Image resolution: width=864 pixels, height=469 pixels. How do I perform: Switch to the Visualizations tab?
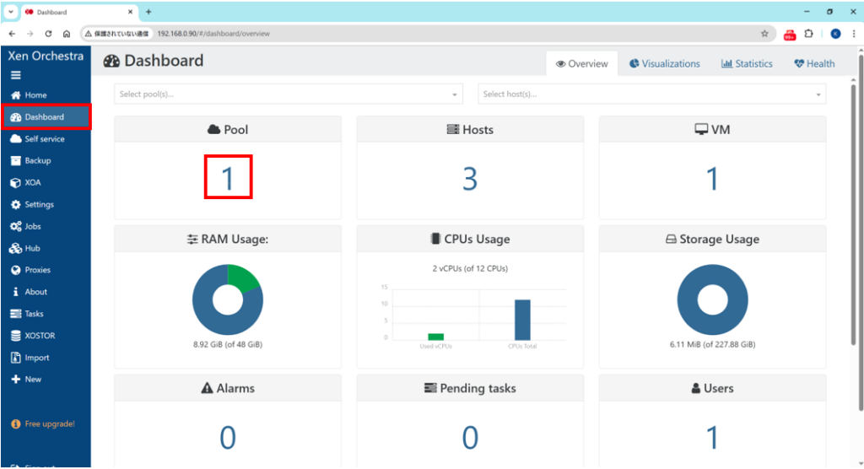point(664,64)
